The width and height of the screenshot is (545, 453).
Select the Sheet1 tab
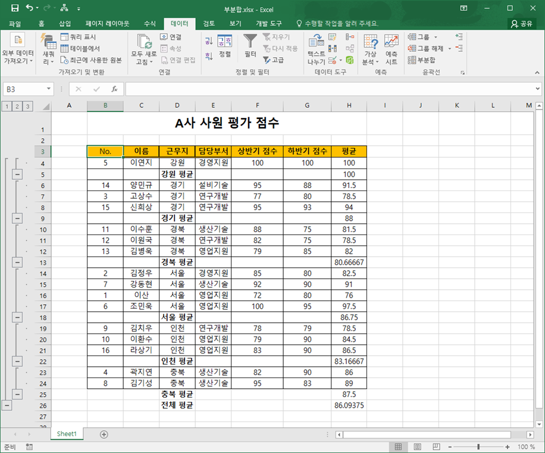(x=67, y=434)
